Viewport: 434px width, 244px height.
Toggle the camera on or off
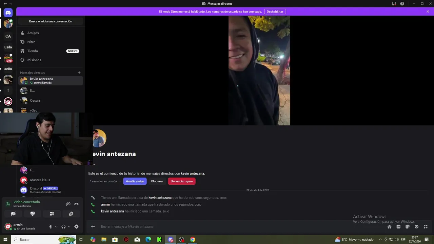click(13, 214)
